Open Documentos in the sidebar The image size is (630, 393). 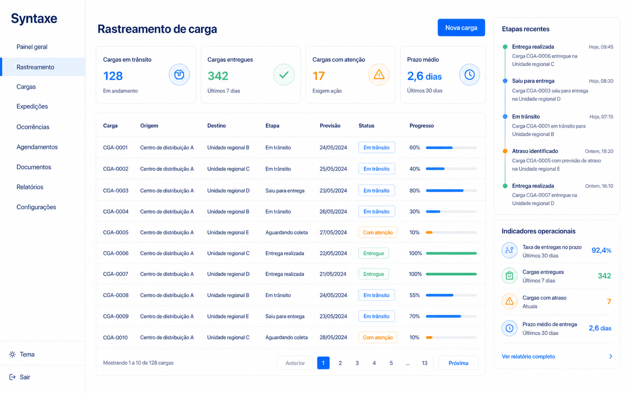(34, 167)
